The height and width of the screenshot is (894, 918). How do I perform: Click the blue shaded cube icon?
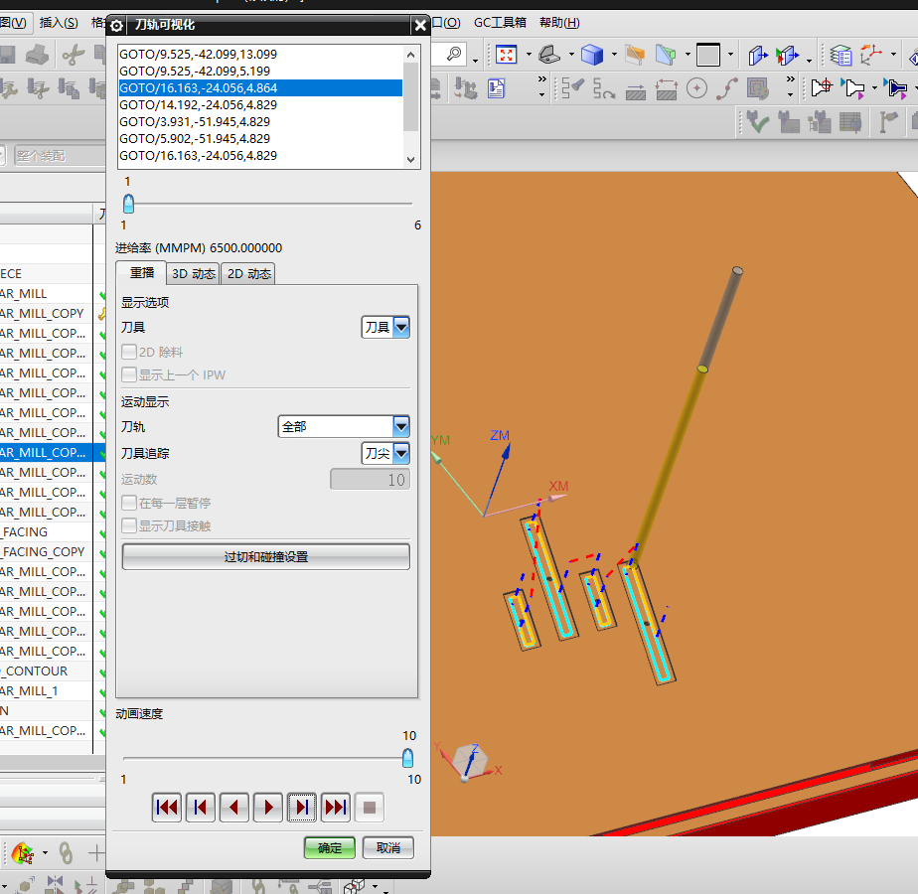592,54
